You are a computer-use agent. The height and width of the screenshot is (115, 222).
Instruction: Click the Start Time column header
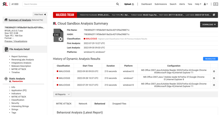88,66
